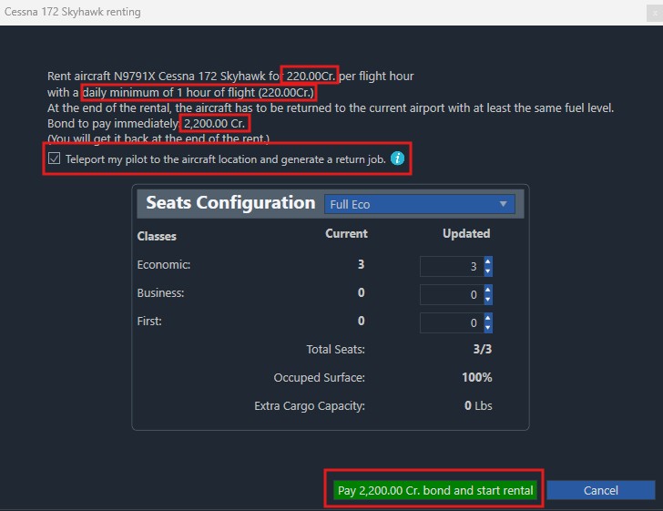The width and height of the screenshot is (663, 511).
Task: Decrease Business seats with the down arrow
Action: 488,300
